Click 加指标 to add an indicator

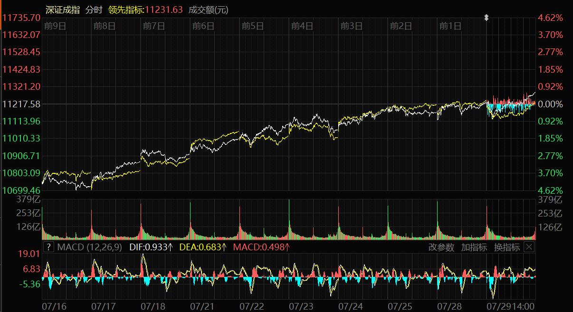click(x=474, y=247)
